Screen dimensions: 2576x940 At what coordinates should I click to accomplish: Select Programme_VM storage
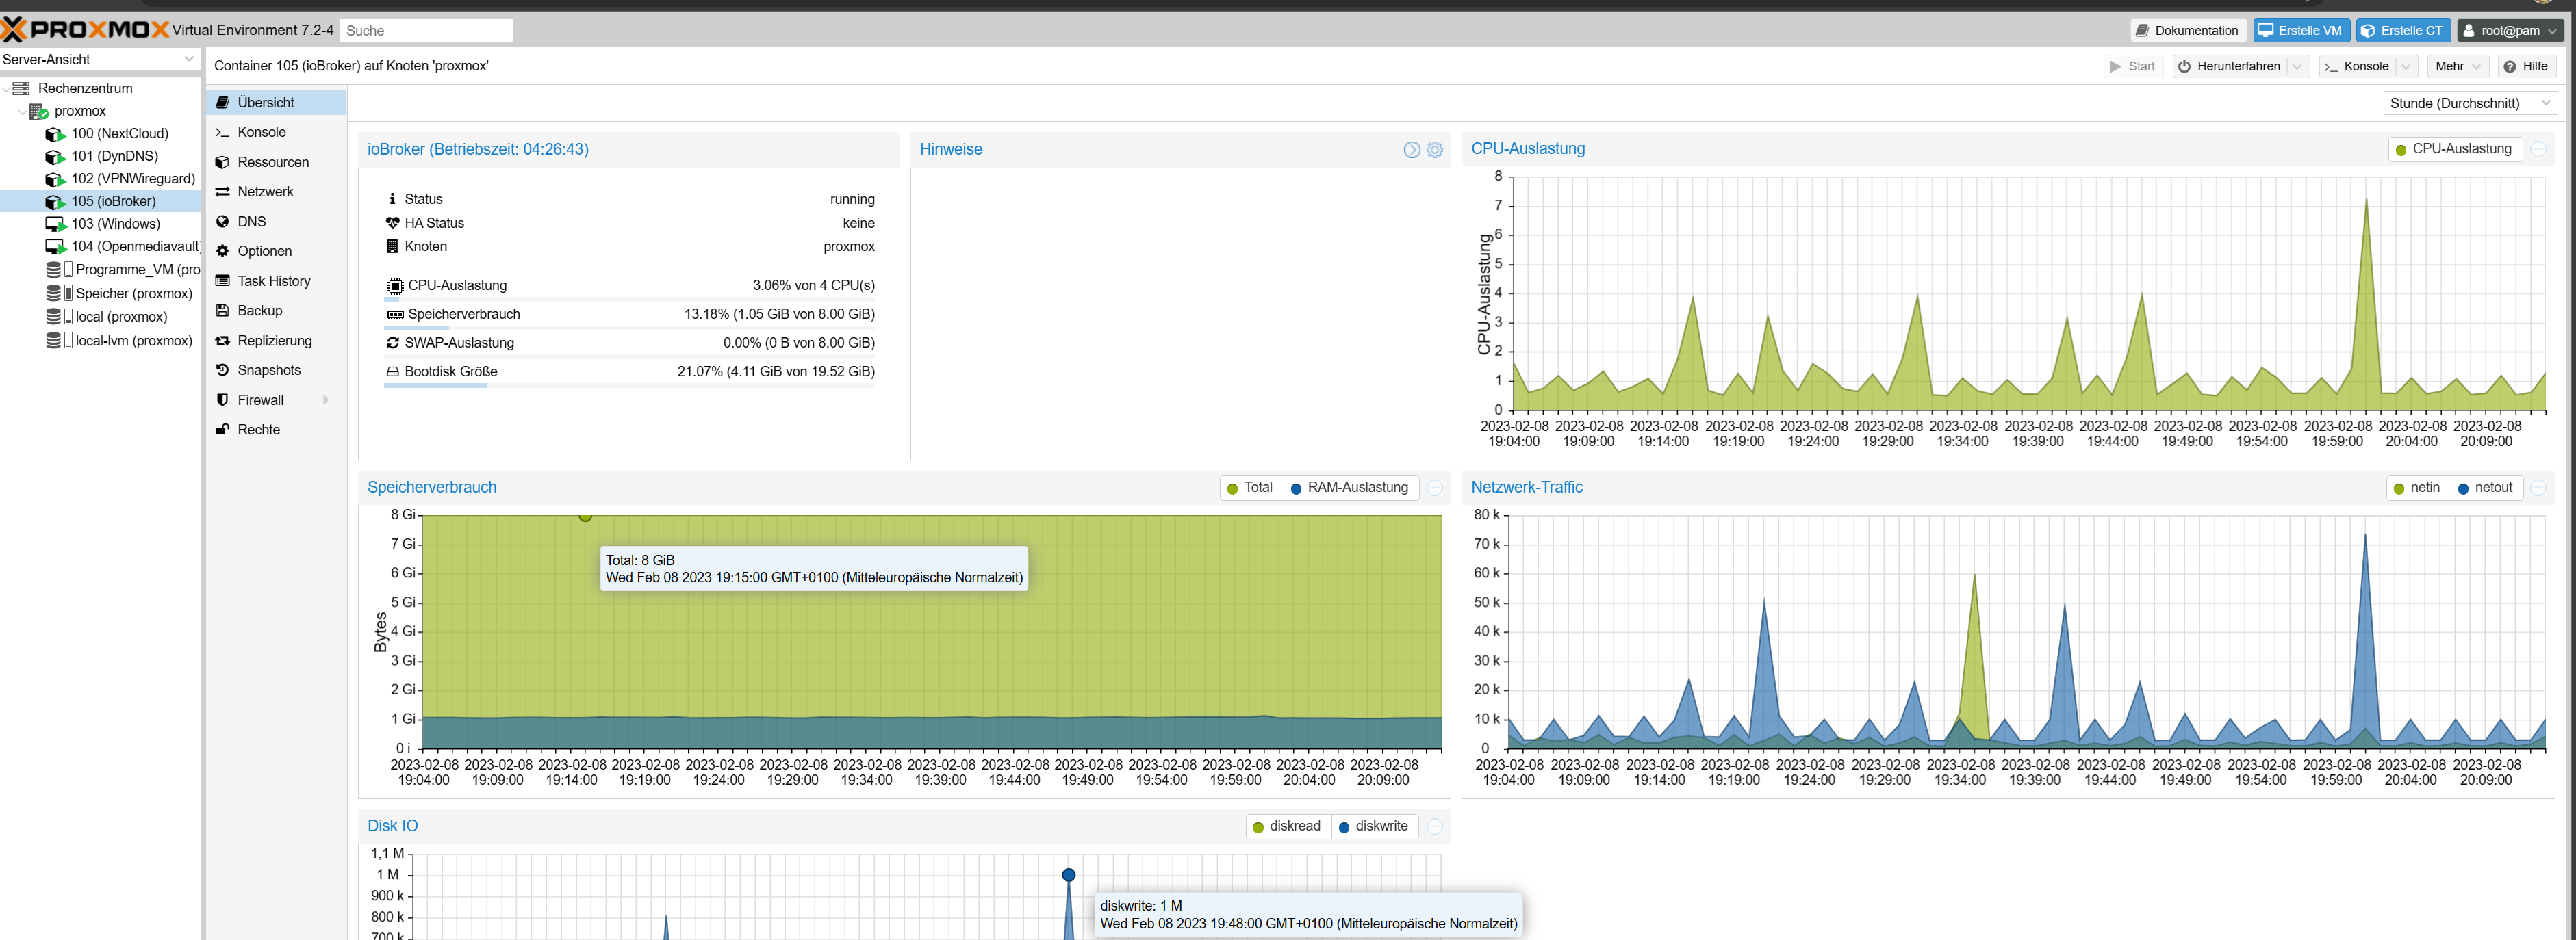[137, 270]
